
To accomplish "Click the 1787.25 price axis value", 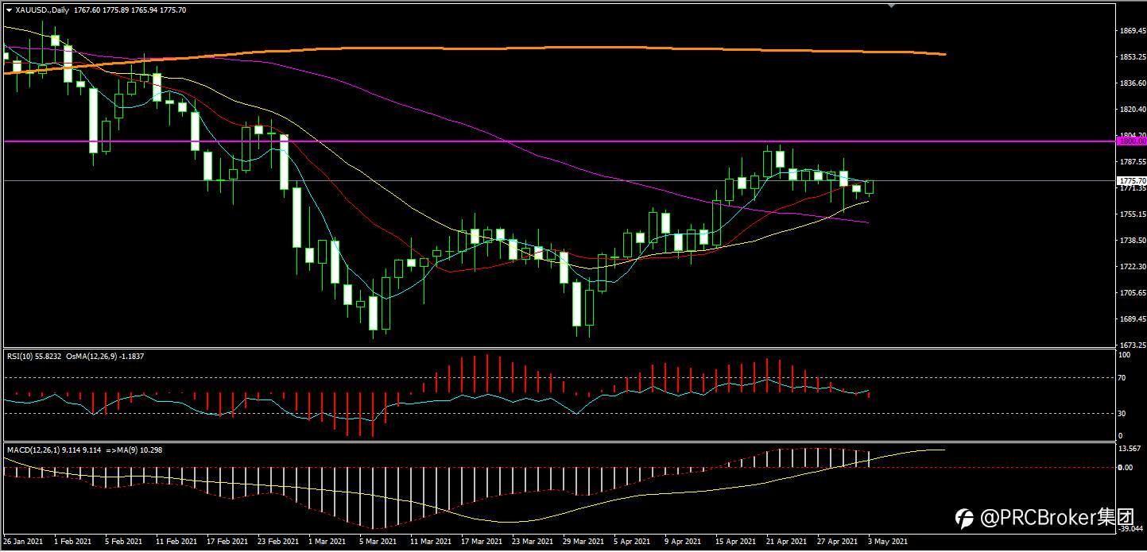I will [1131, 161].
